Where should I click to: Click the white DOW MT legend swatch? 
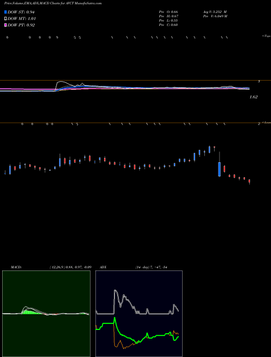(x=5, y=19)
